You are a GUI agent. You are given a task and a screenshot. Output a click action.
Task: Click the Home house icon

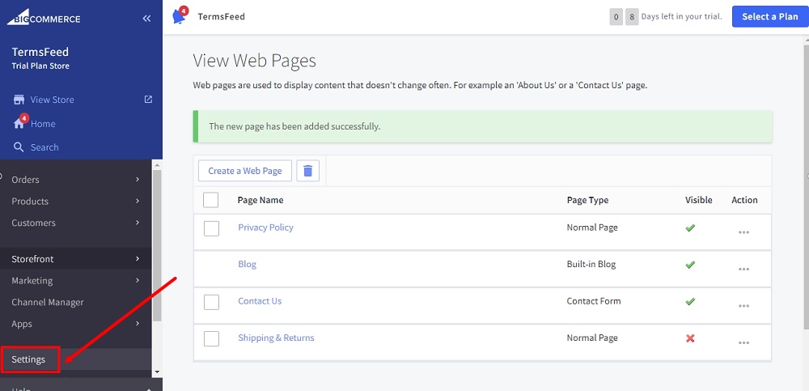click(19, 123)
